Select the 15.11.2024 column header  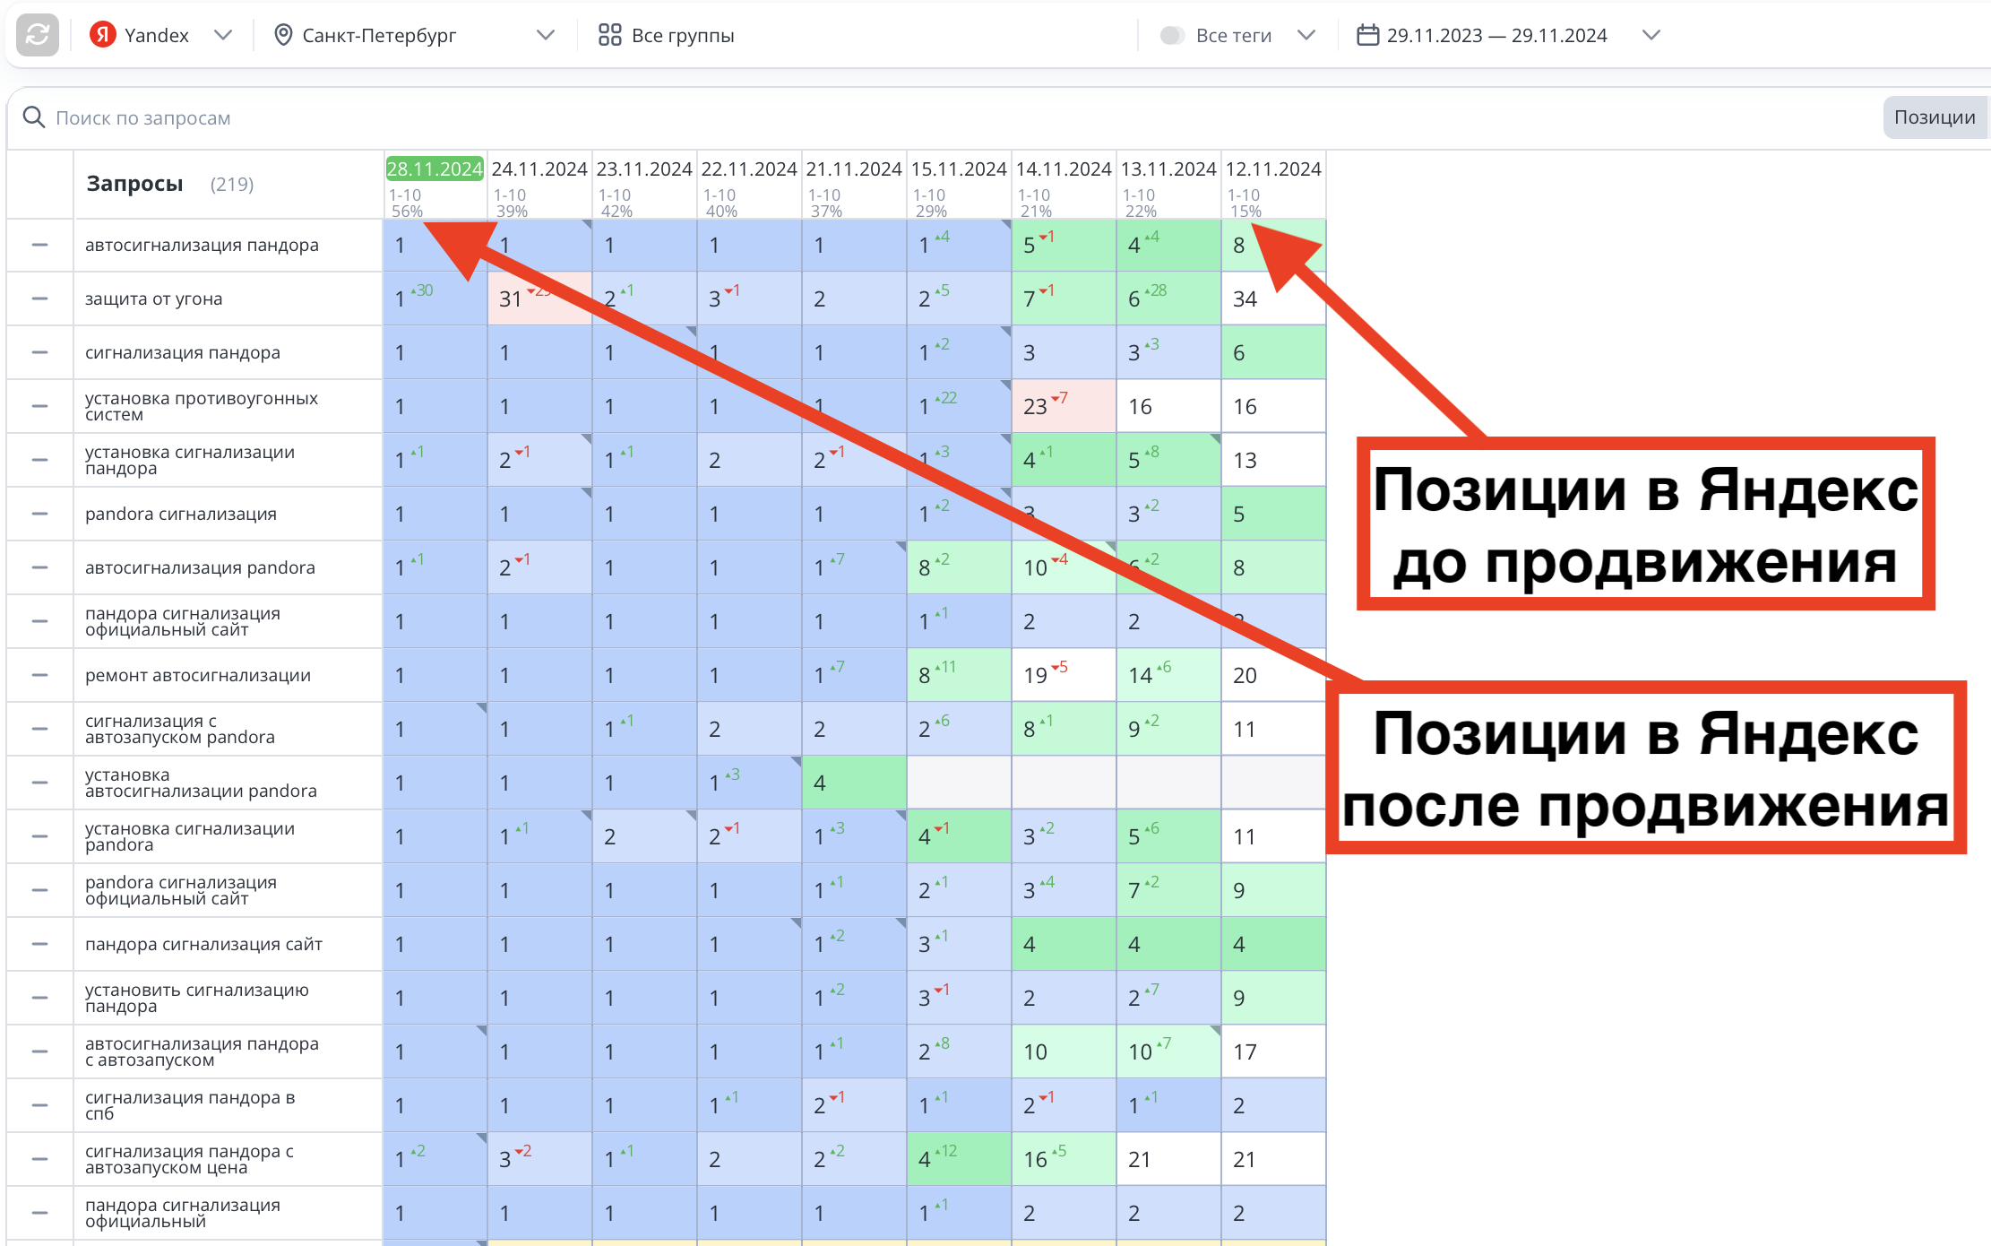pyautogui.click(x=959, y=169)
